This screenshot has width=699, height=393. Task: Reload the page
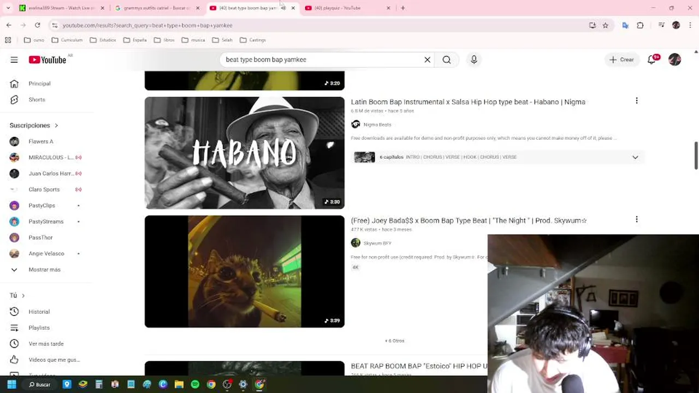(37, 25)
